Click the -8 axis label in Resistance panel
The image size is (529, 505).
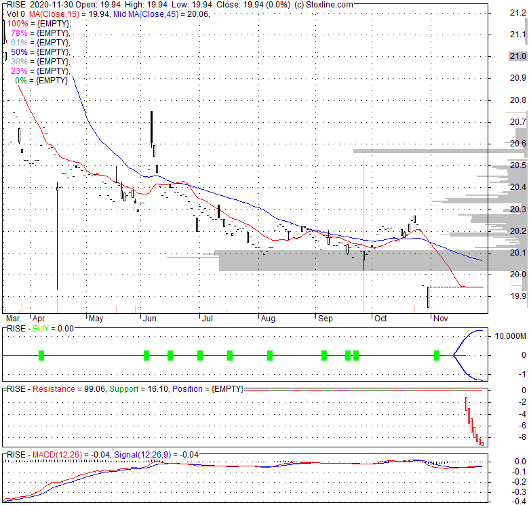(x=522, y=437)
